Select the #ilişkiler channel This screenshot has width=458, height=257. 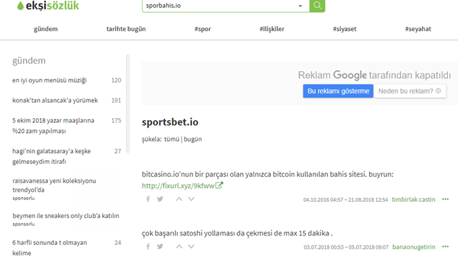272,29
